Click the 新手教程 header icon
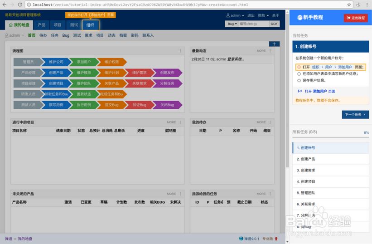372x244 pixels. (x=300, y=17)
